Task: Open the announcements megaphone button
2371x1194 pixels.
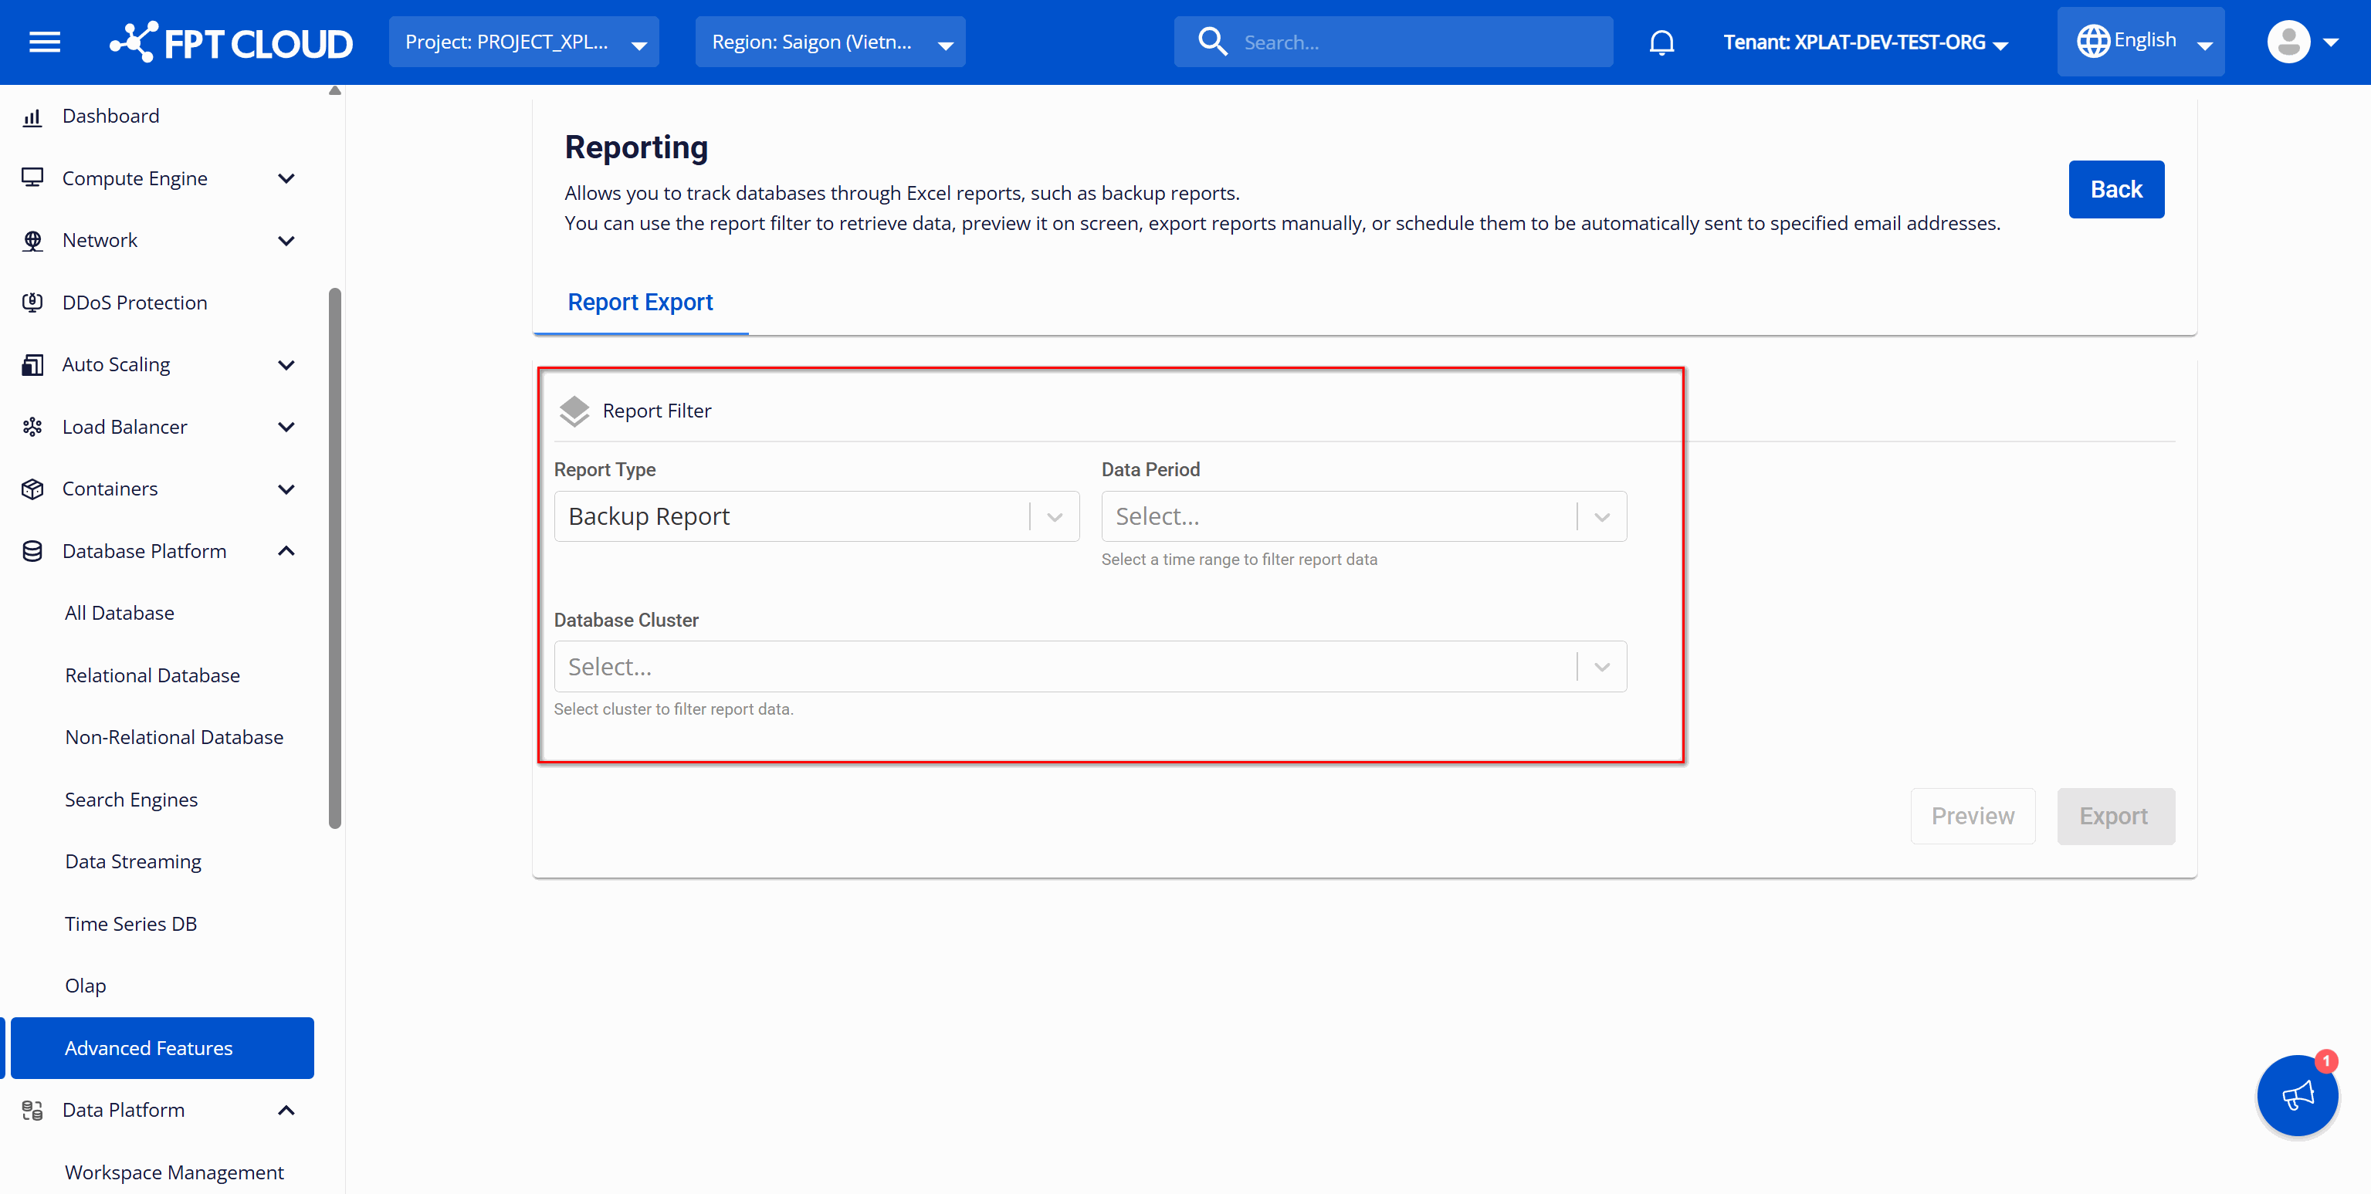Action: [x=2298, y=1094]
